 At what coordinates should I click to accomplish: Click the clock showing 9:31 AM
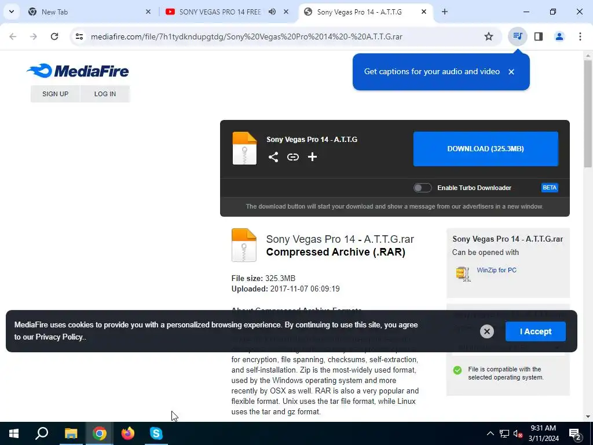click(543, 428)
